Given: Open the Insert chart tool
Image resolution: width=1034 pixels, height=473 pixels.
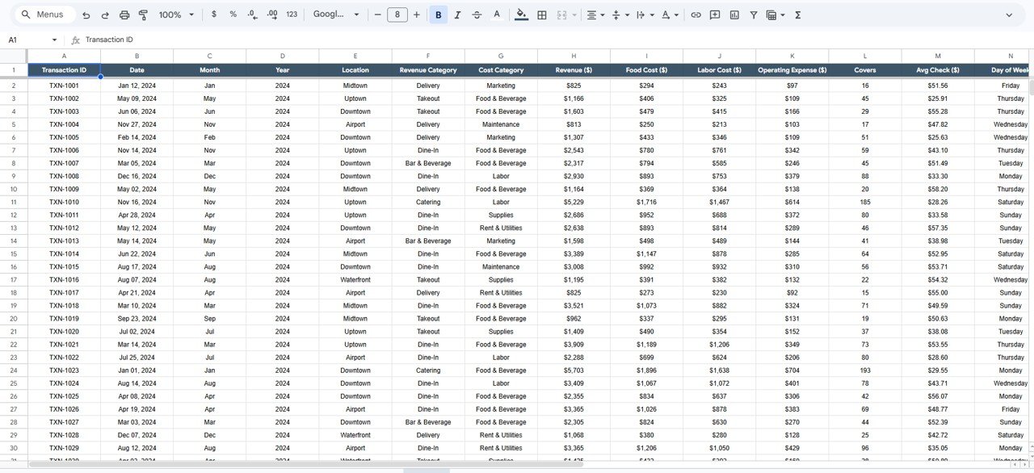Looking at the screenshot, I should 734,15.
